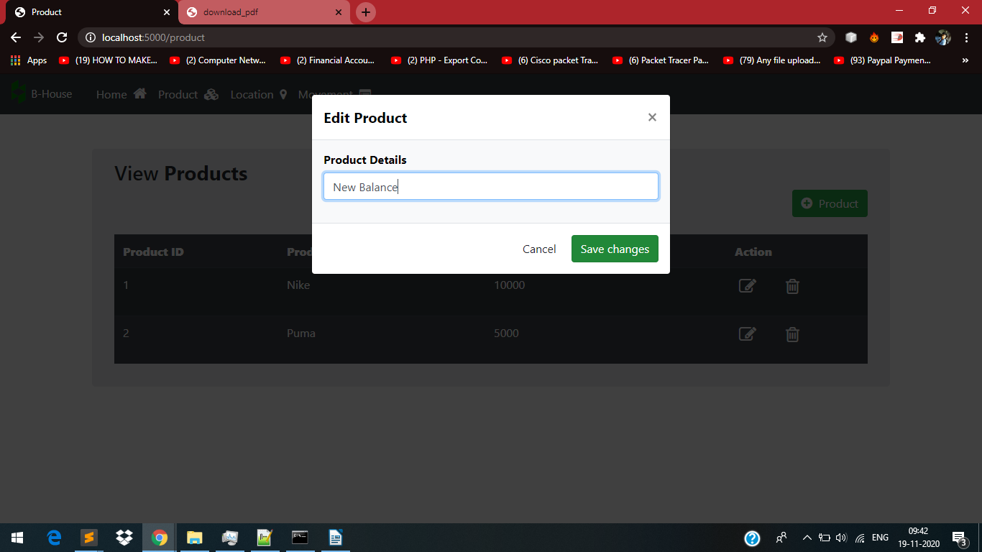Viewport: 982px width, 552px height.
Task: Click the edit icon in the Nike row
Action: 748,286
